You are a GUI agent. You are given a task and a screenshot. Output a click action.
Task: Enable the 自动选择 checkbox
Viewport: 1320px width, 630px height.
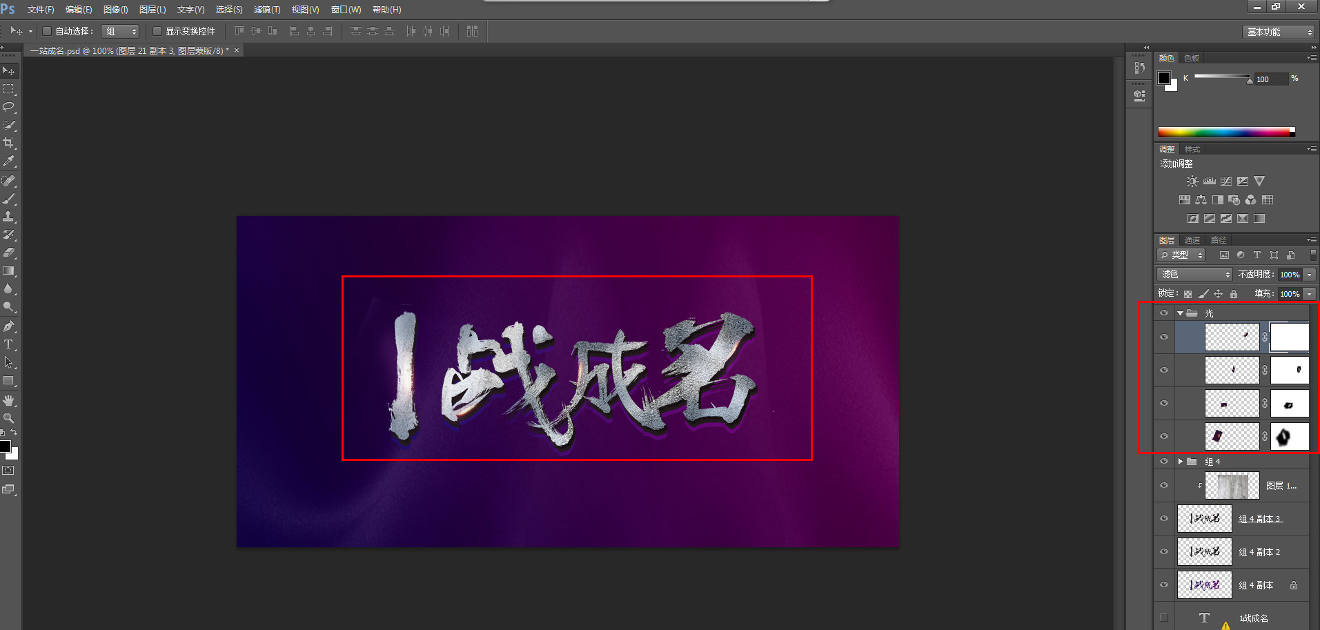[x=46, y=31]
